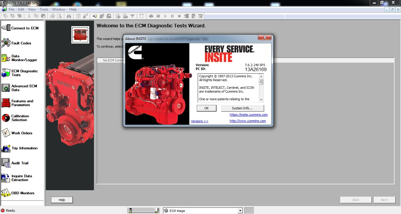Click the Print toolbar icon
This screenshot has height=214, width=401.
click(x=53, y=16)
